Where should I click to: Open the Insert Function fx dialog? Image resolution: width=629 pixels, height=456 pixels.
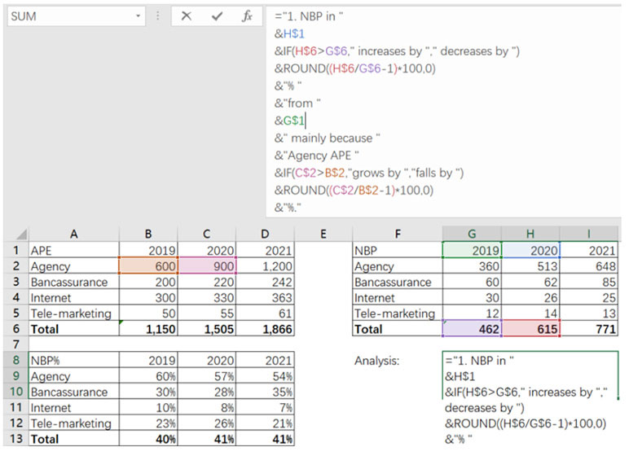[x=247, y=16]
